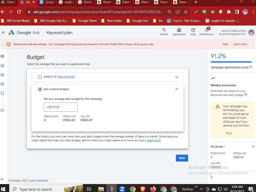The height and width of the screenshot is (192, 256).
Task: Open the Appearance settings icon
Action: point(179,32)
